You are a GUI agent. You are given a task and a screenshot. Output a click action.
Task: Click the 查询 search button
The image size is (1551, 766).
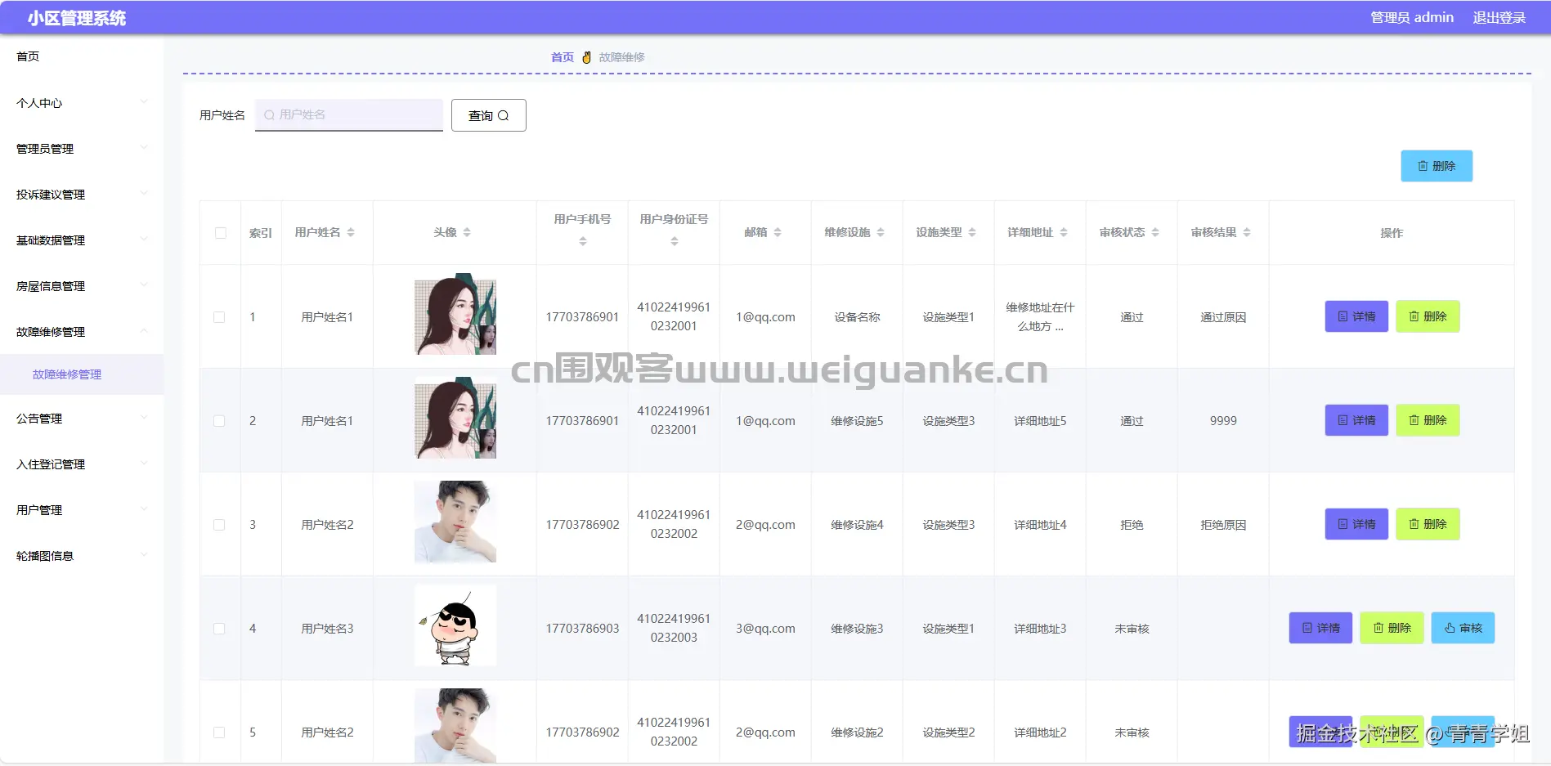pos(489,115)
